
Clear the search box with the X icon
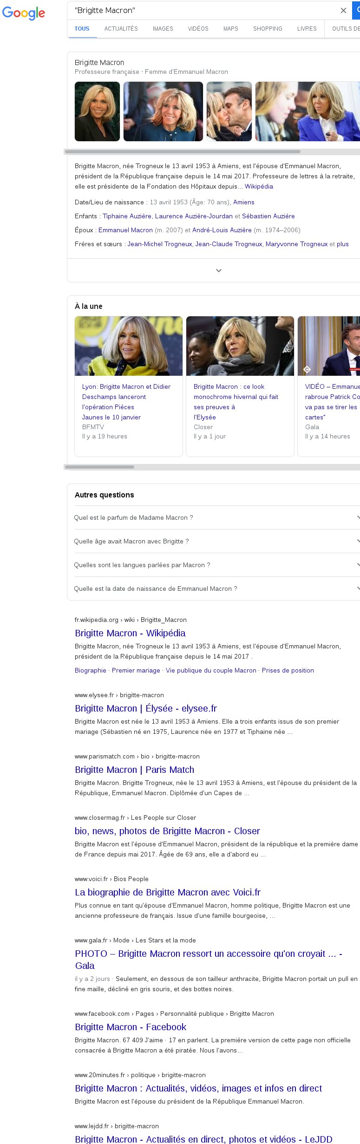343,10
